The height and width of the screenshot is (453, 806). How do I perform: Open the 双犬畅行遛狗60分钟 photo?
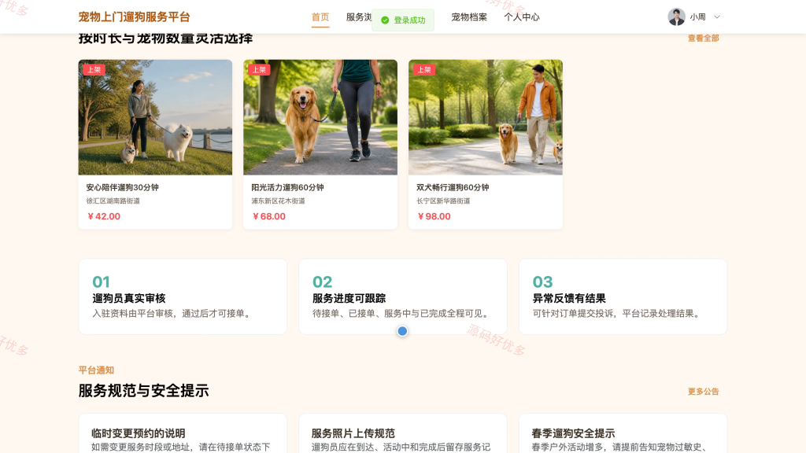tap(485, 117)
